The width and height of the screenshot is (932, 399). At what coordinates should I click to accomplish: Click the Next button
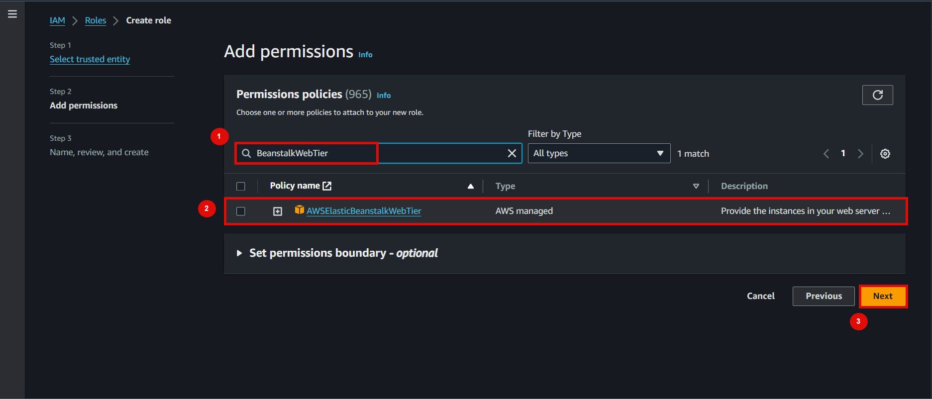click(x=883, y=296)
